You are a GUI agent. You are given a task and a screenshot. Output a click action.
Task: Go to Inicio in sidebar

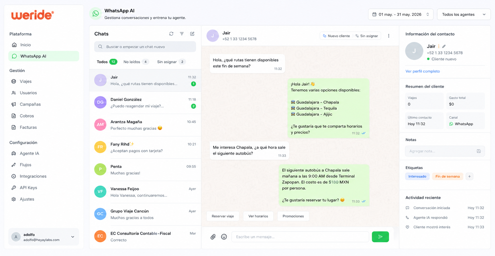click(x=44, y=45)
